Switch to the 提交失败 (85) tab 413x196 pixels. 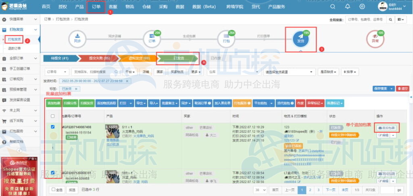(100, 58)
